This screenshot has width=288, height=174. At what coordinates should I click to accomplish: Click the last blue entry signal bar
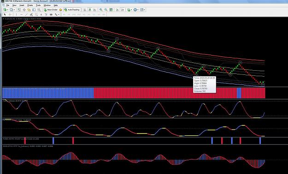pos(260,140)
